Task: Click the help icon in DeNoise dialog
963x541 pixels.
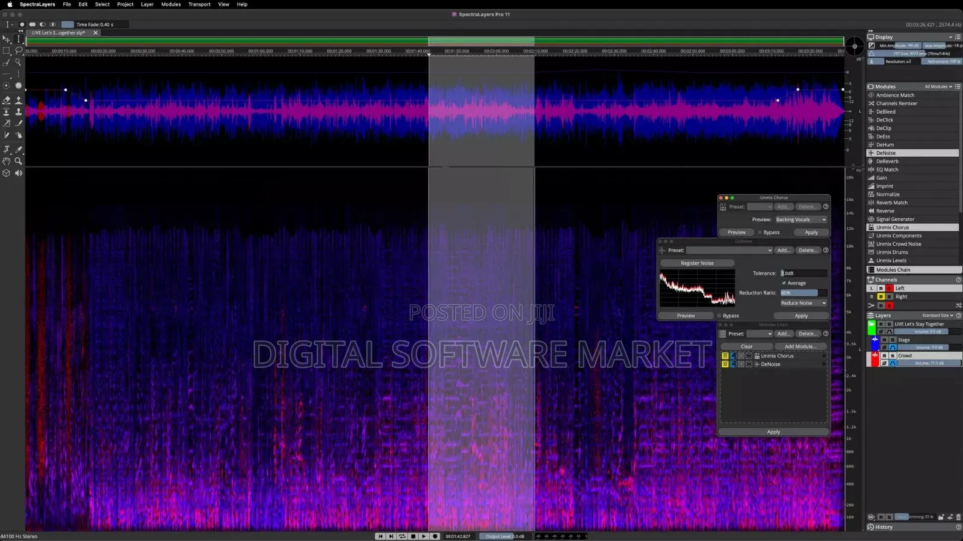Action: click(x=826, y=250)
